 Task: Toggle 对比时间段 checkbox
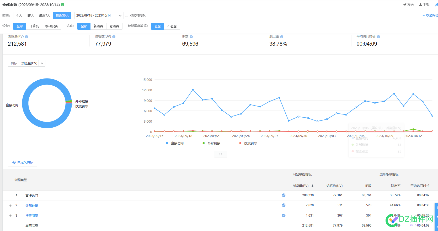tap(127, 15)
